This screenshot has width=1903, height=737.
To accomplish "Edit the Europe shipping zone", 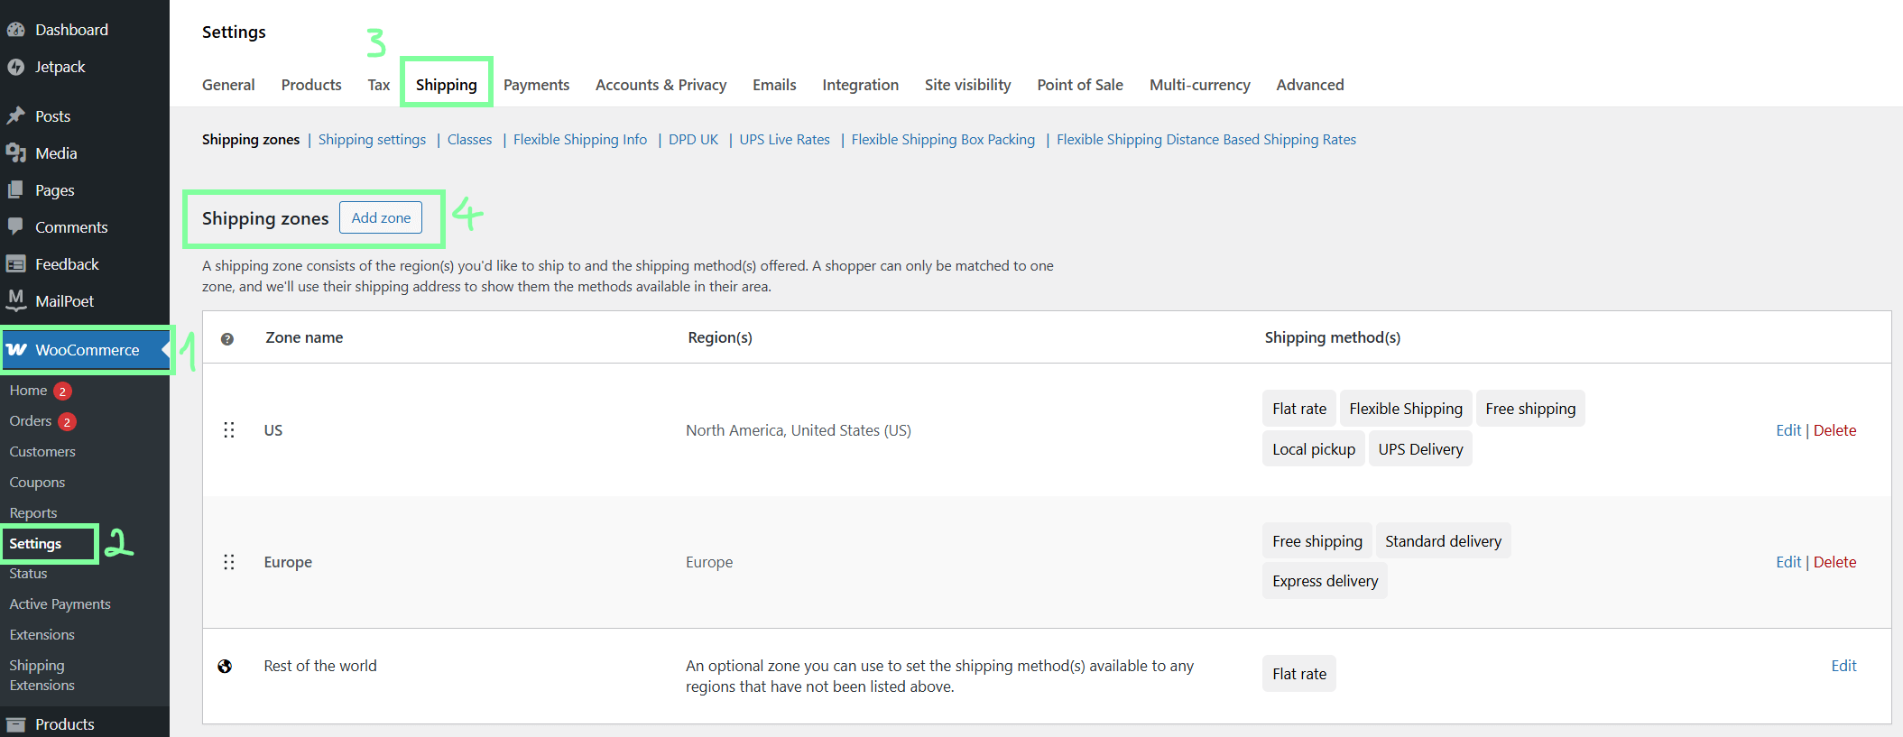I will point(1788,562).
